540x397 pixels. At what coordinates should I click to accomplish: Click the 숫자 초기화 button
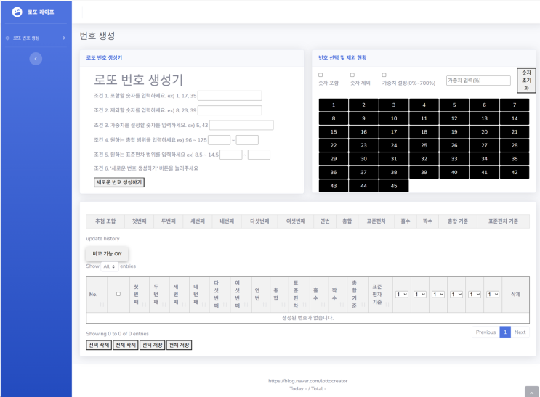tap(527, 81)
